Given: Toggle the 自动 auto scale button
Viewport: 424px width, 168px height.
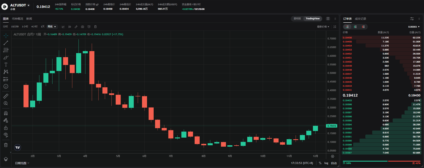Looking at the screenshot, I should point(334,163).
